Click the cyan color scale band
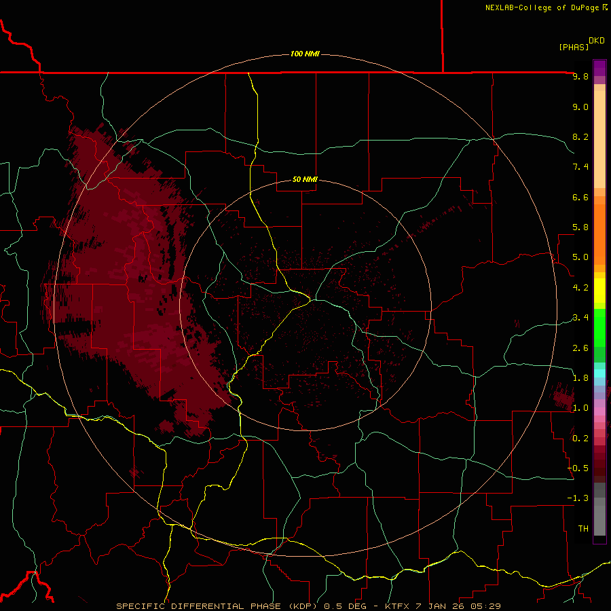This screenshot has height=611, width=611. pos(599,373)
